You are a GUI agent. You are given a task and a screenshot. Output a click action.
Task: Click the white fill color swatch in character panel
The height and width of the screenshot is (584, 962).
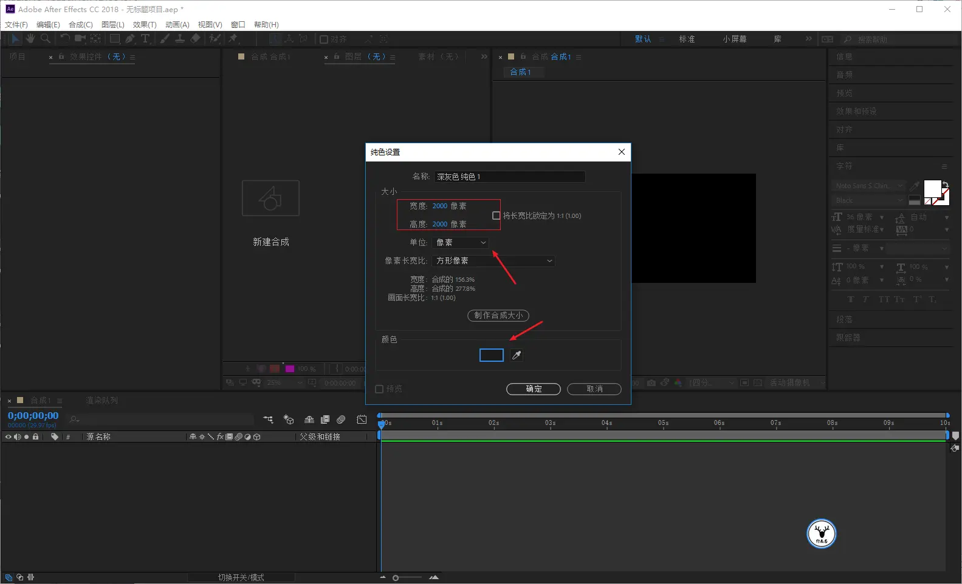(x=932, y=189)
